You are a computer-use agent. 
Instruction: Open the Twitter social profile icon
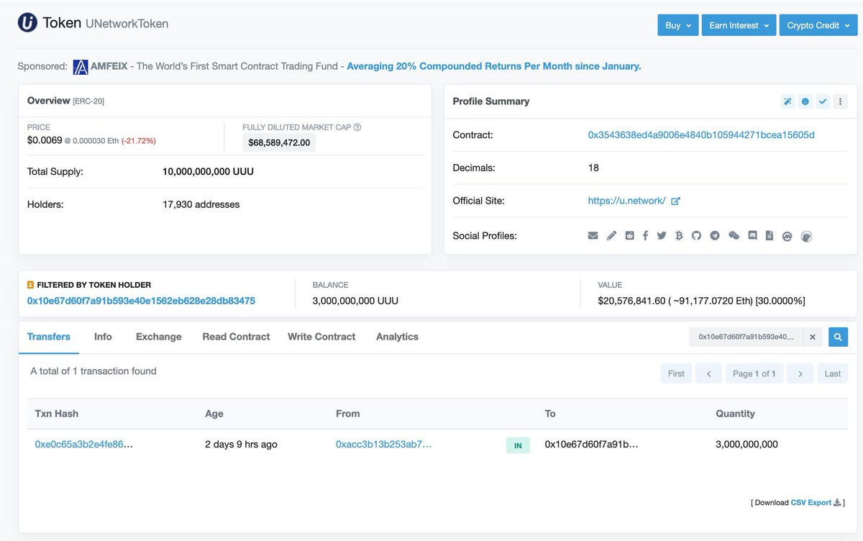(662, 235)
